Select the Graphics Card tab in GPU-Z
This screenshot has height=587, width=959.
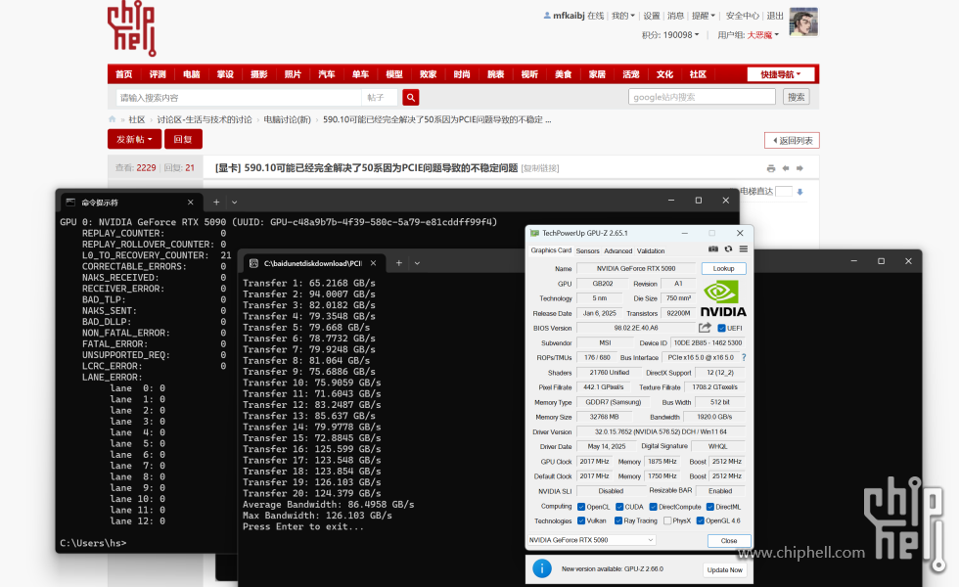point(551,250)
